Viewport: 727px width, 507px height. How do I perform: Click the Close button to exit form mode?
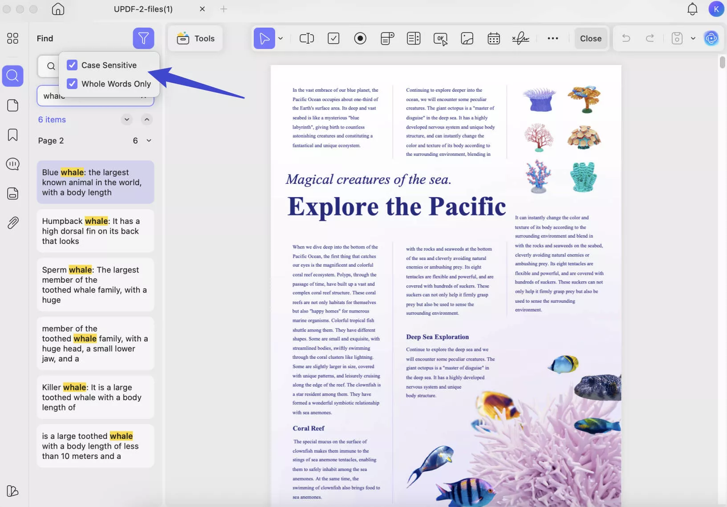point(591,38)
